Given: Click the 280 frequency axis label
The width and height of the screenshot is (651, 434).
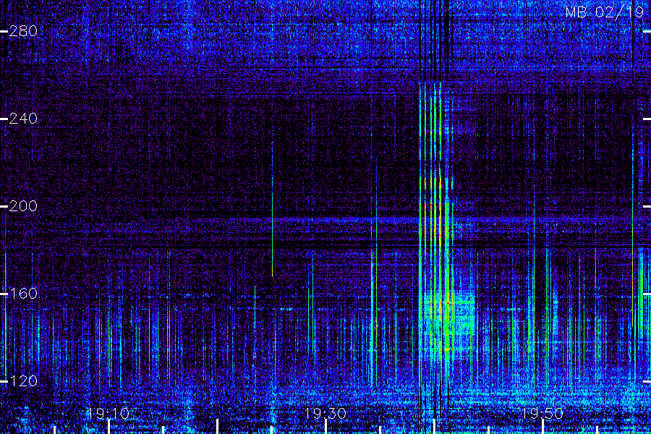Looking at the screenshot, I should pyautogui.click(x=23, y=31).
